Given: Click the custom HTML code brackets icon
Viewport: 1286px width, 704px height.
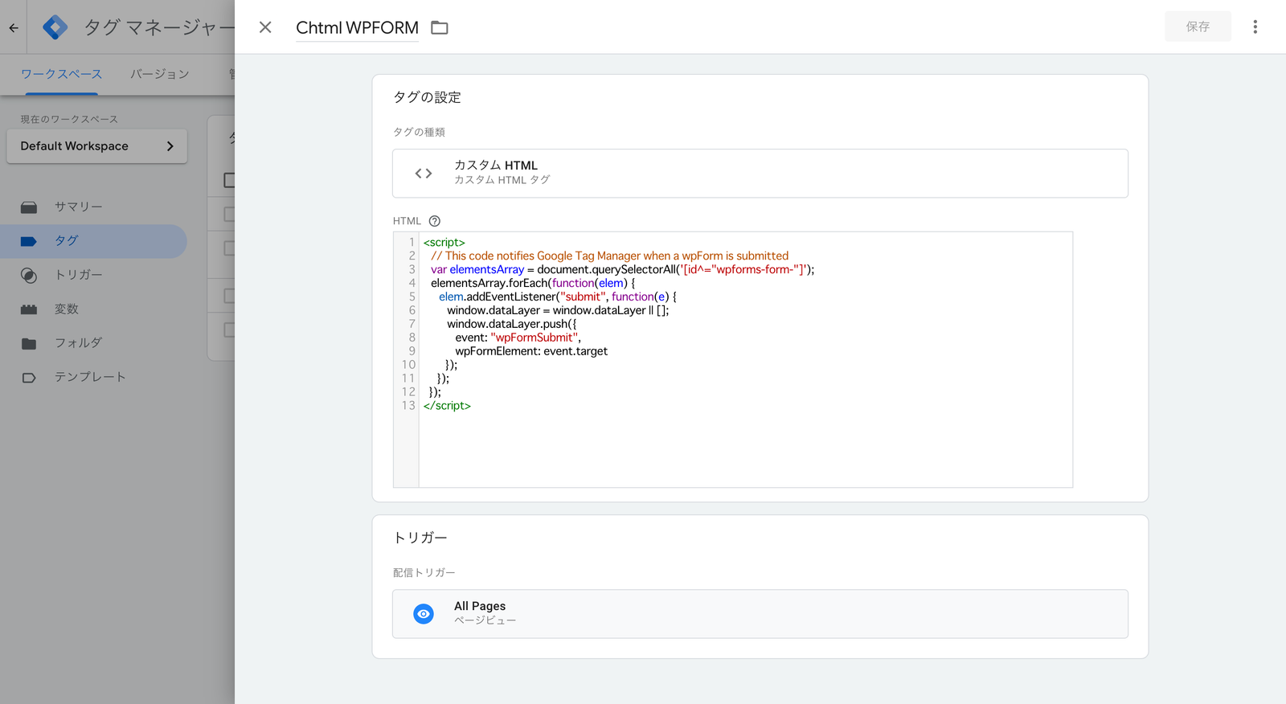Looking at the screenshot, I should [x=424, y=174].
